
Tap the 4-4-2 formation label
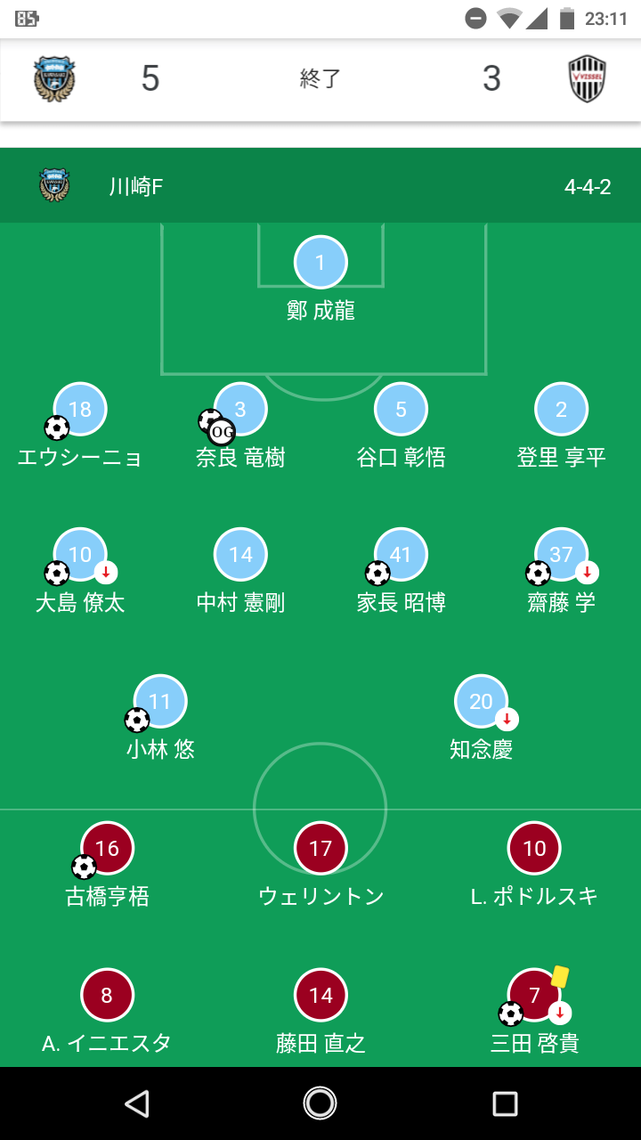pyautogui.click(x=588, y=187)
